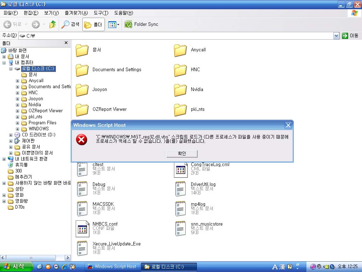Click the folder tree horizontal scrollbar thumb

[x=31, y=258]
